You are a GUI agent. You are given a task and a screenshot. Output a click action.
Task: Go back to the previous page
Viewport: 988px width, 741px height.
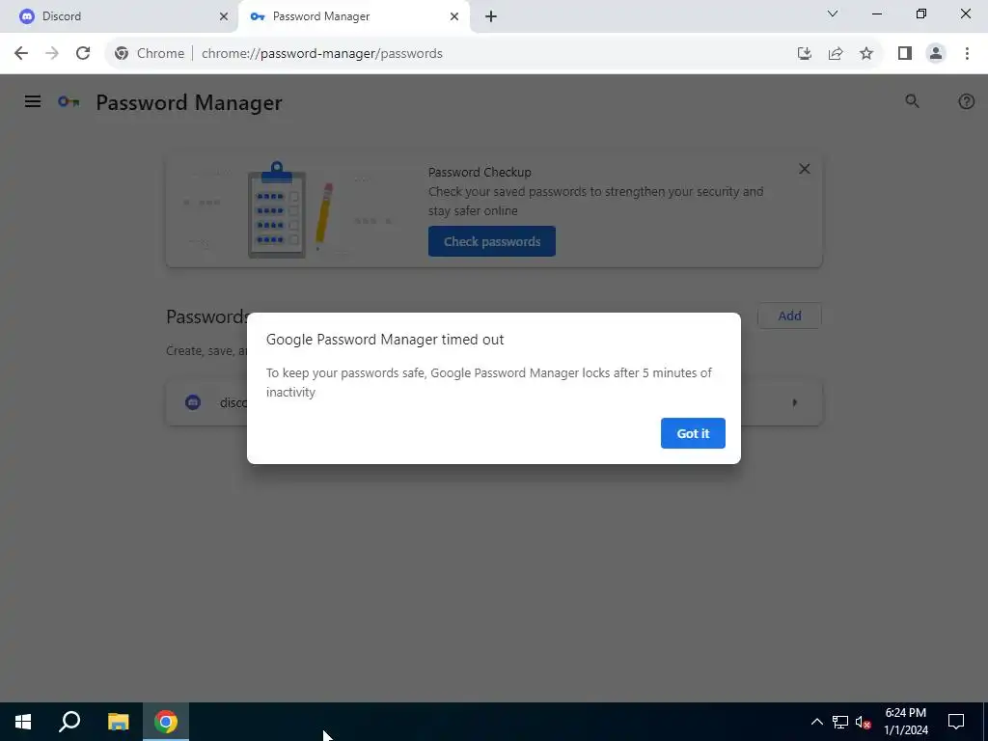click(x=21, y=54)
